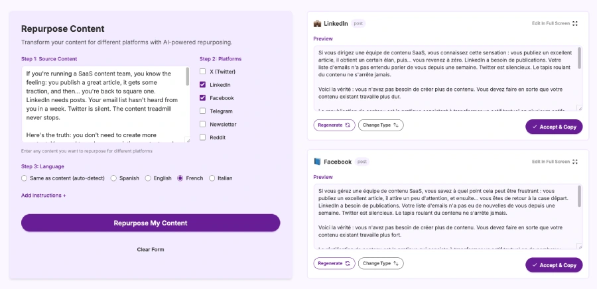This screenshot has width=597, height=289.
Task: Uncheck the LinkedIn platform checkbox
Action: point(203,85)
